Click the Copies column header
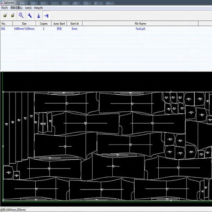 (x=43, y=24)
